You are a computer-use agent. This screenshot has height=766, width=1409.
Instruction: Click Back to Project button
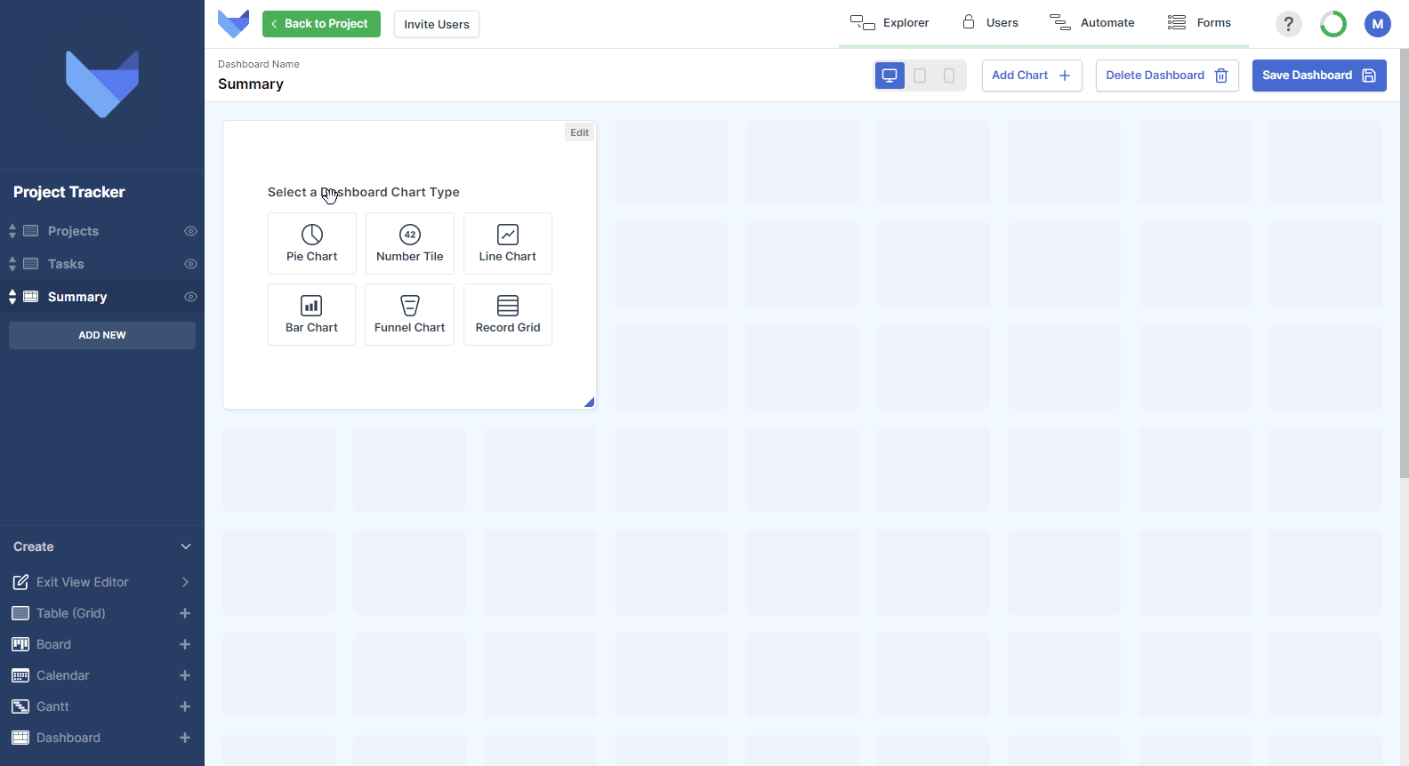point(321,24)
